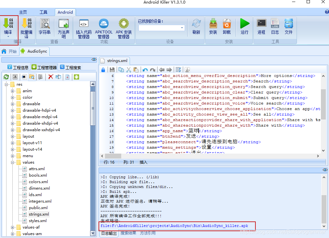The height and width of the screenshot is (238, 329).
Task: Click the green Android icon in project toolbar
Action: point(76,77)
